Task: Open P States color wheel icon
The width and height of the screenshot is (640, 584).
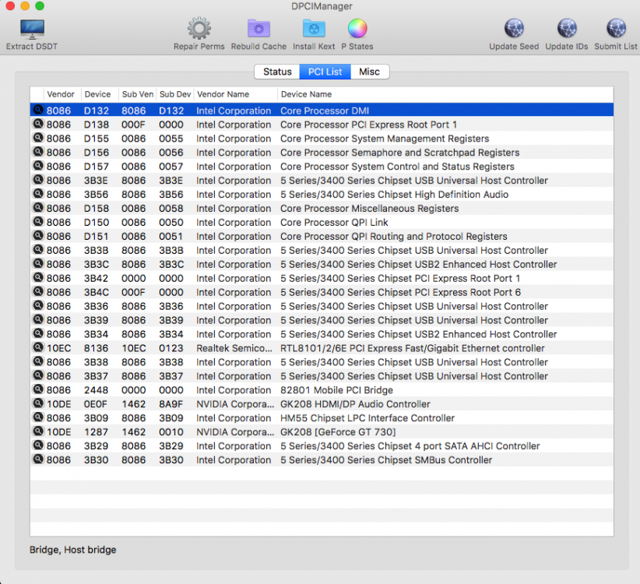Action: pyautogui.click(x=357, y=29)
